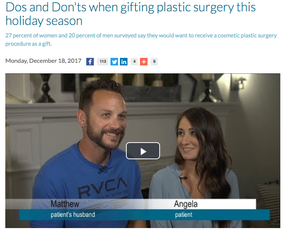Play the video with center play button
Image resolution: width=286 pixels, height=236 pixels.
coord(143,151)
